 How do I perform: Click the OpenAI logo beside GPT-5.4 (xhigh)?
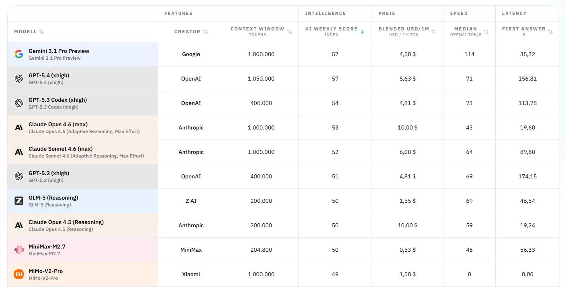19,79
